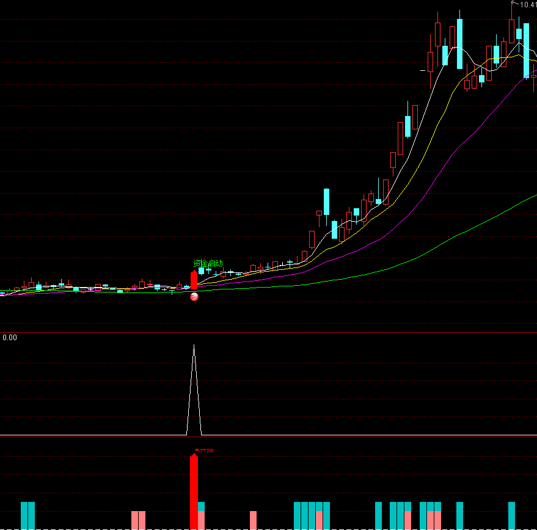
Task: Click the red buy-signal arrow under 资金启动
Action: point(194,280)
